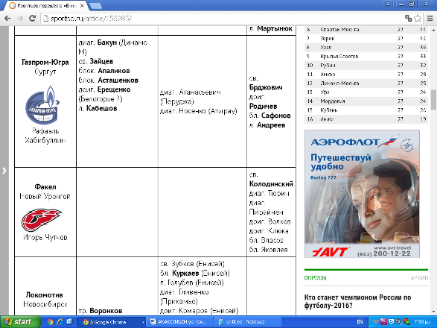Select Динамо-Москва row in standings
Image resolution: width=437 pixels, height=328 pixels.
pos(366,83)
